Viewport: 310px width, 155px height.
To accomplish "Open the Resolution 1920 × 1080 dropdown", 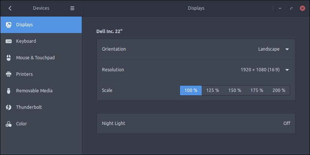I will (265, 70).
